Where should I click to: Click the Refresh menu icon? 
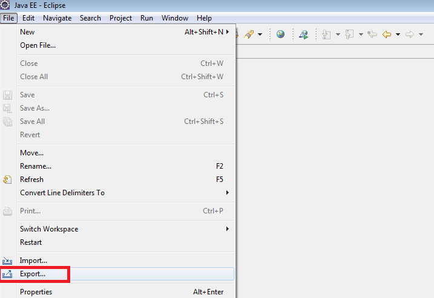pyautogui.click(x=7, y=180)
